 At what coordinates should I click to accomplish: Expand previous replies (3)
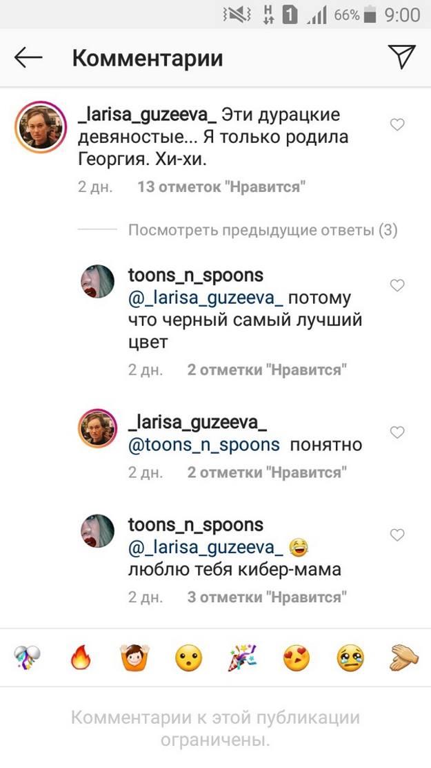(263, 230)
